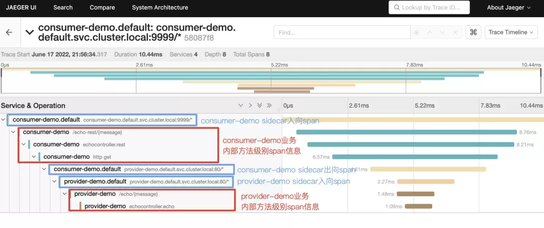This screenshot has height=228, width=544.
Task: Select the consumer-demo http get span
Action: [77, 157]
